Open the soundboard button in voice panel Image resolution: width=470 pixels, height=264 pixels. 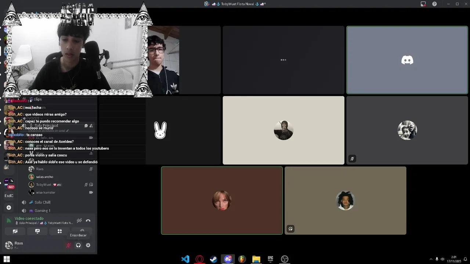82,231
